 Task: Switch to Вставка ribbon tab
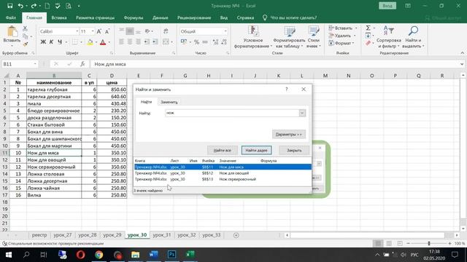coord(59,17)
